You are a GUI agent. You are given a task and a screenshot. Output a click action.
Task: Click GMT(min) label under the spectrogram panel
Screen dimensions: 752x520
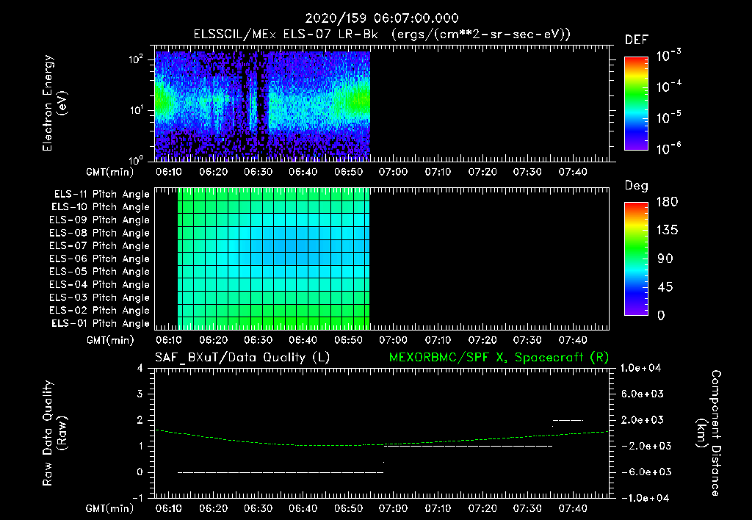pos(110,172)
